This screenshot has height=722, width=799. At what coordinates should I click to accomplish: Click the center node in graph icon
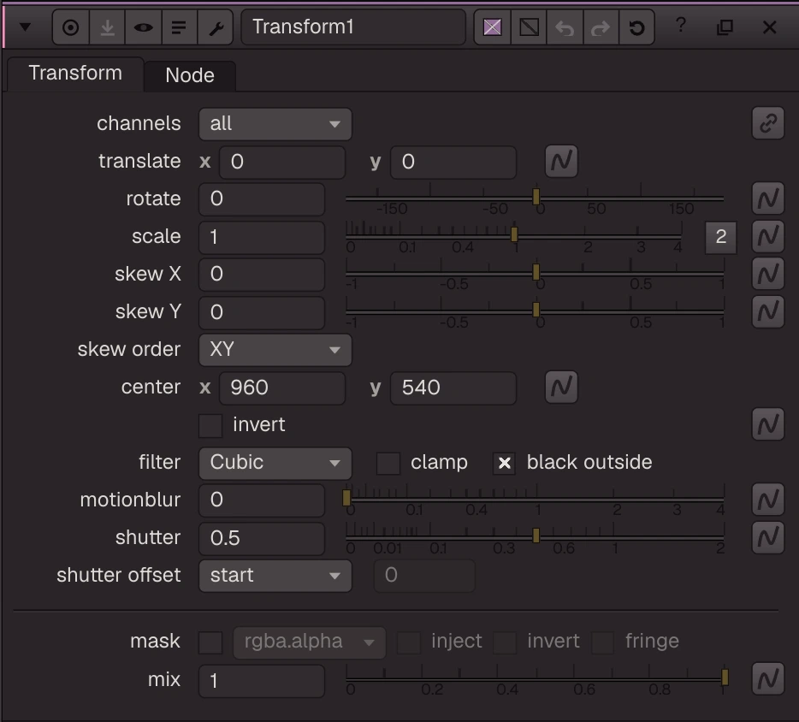click(x=71, y=27)
